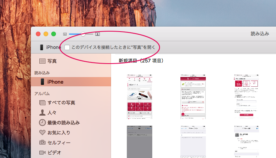Click the 読み込み sidebar section header
Image resolution: width=276 pixels, height=158 pixels.
(x=42, y=73)
